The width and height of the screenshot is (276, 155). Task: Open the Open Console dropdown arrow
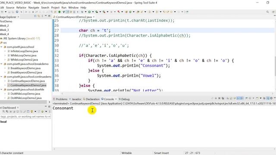[260, 98]
